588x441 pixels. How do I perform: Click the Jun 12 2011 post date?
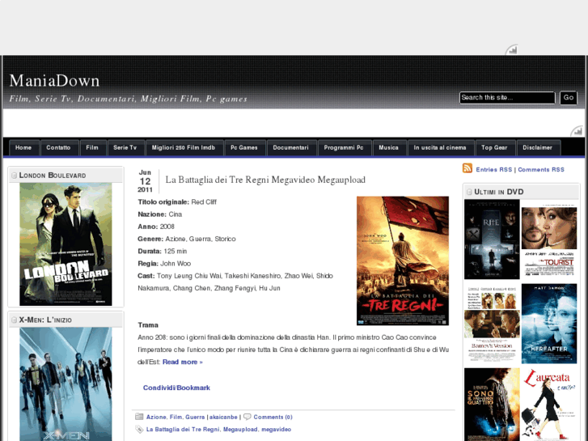145,181
